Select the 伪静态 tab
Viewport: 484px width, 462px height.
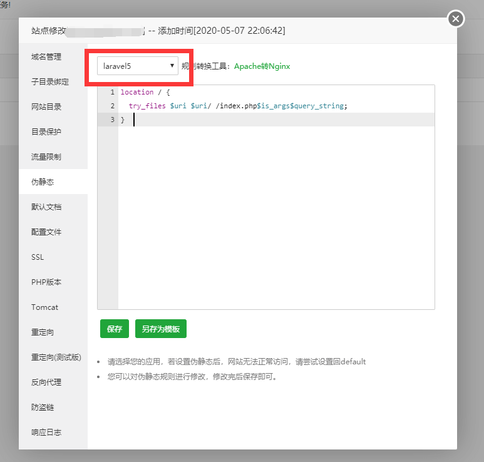click(43, 182)
